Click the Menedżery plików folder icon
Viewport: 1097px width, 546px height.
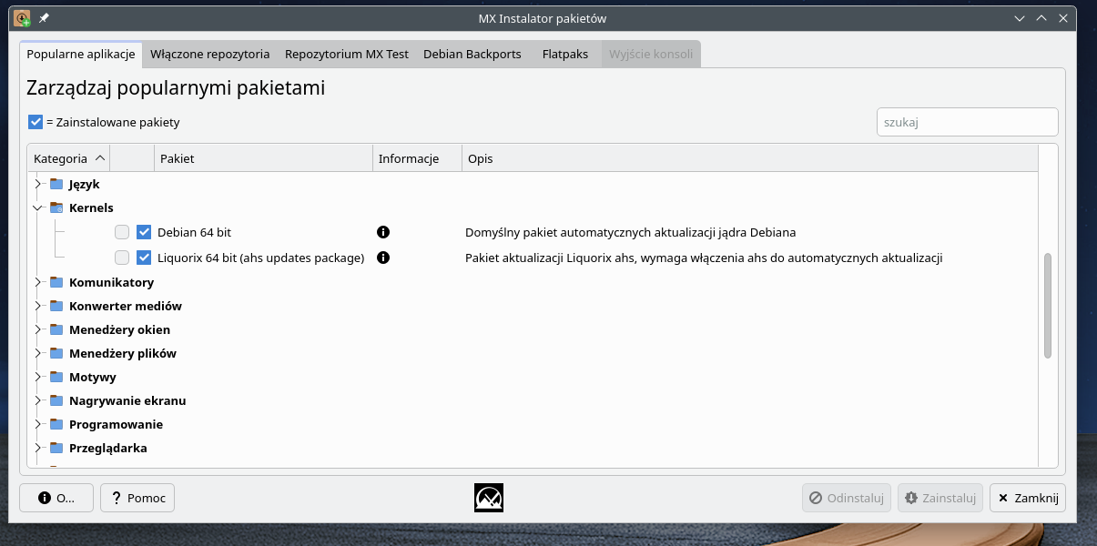point(56,353)
